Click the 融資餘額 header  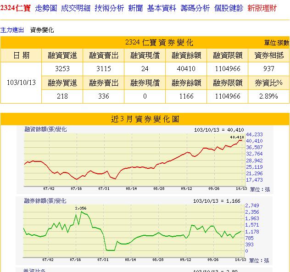[x=186, y=56]
